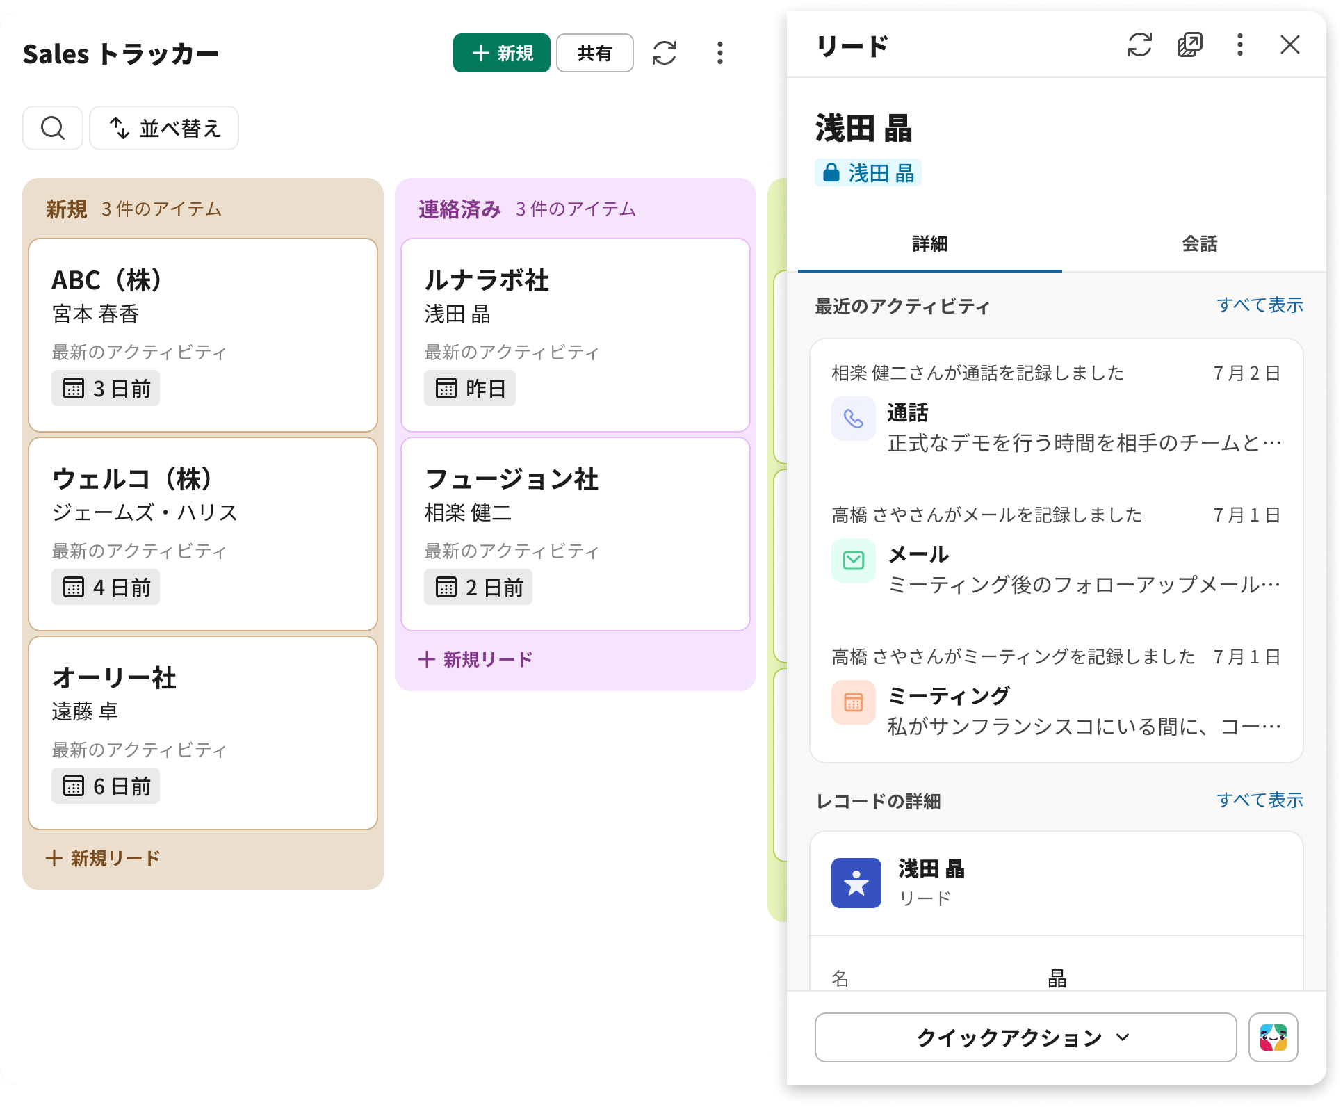Open the 共有 share button

click(594, 53)
